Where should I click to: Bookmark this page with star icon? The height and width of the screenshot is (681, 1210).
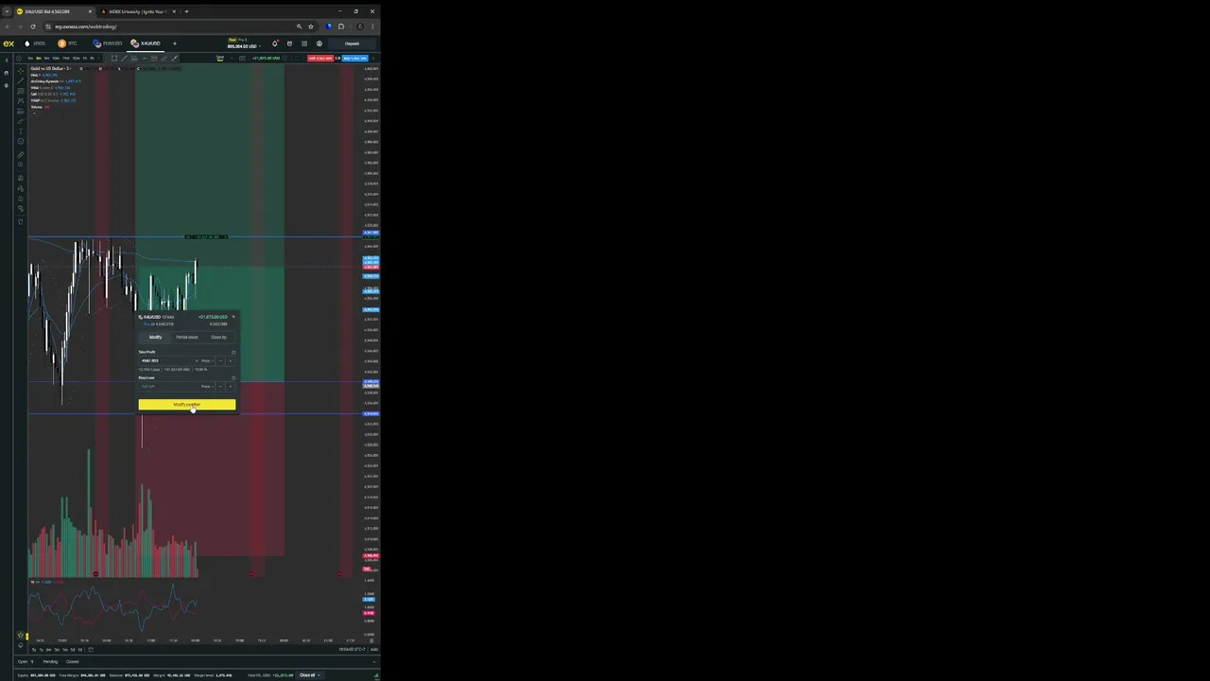[311, 26]
